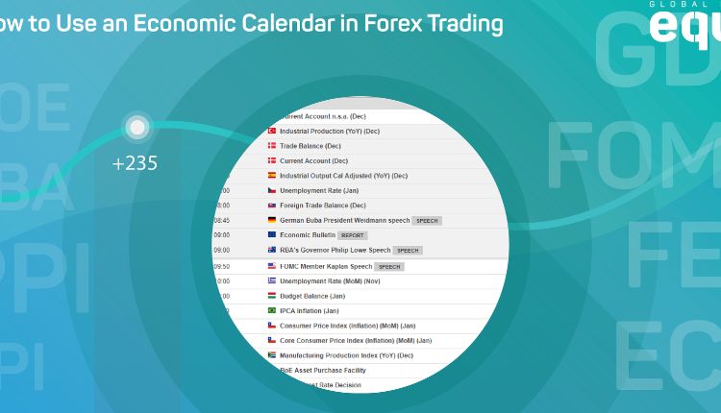Click the Greek flag beside Unemployment Rate (MoM)
Viewport: 721px width, 413px height.
(x=272, y=280)
